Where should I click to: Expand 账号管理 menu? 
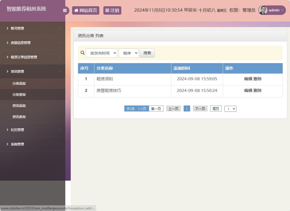pyautogui.click(x=33, y=28)
